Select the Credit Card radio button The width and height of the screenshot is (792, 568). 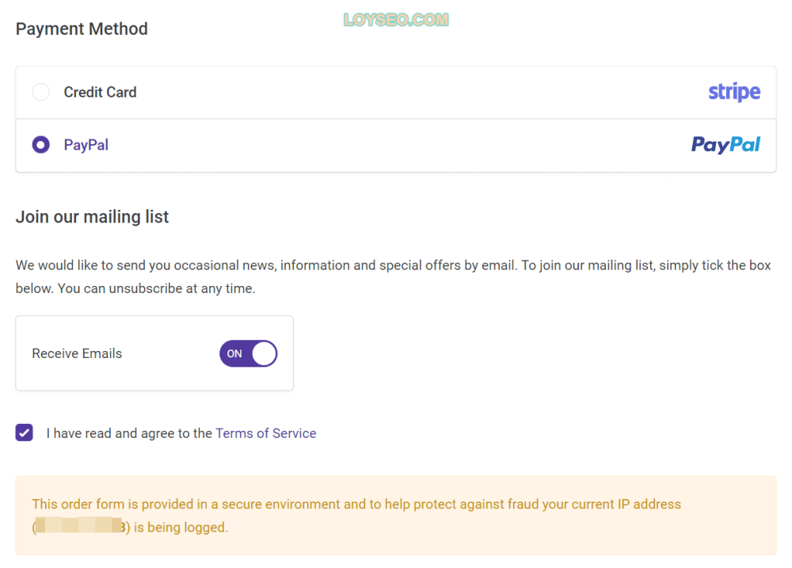tap(41, 92)
